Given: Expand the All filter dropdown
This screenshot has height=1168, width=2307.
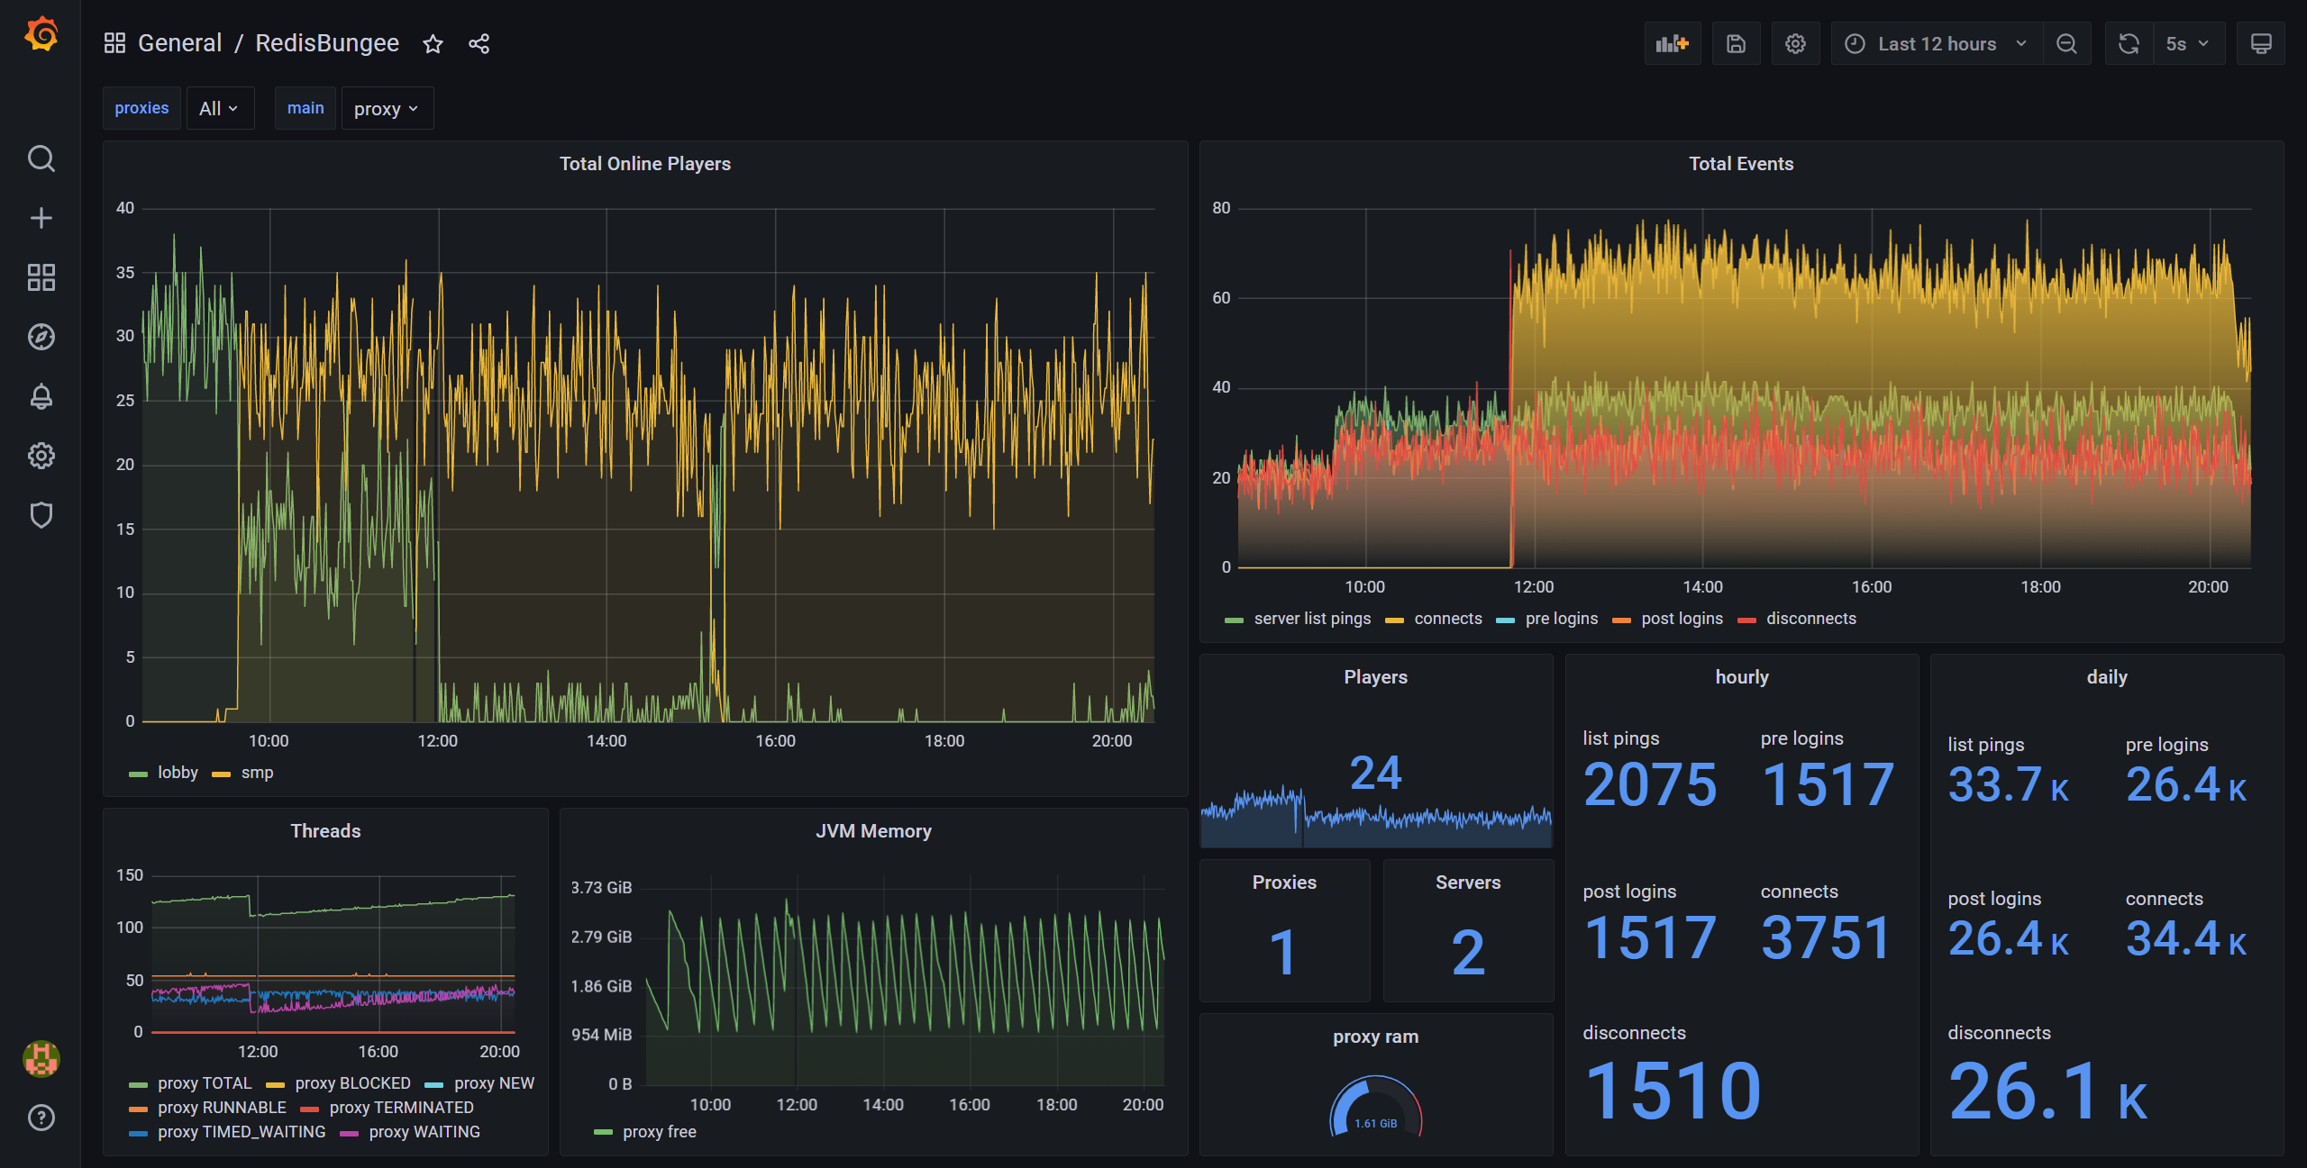Looking at the screenshot, I should pos(219,107).
